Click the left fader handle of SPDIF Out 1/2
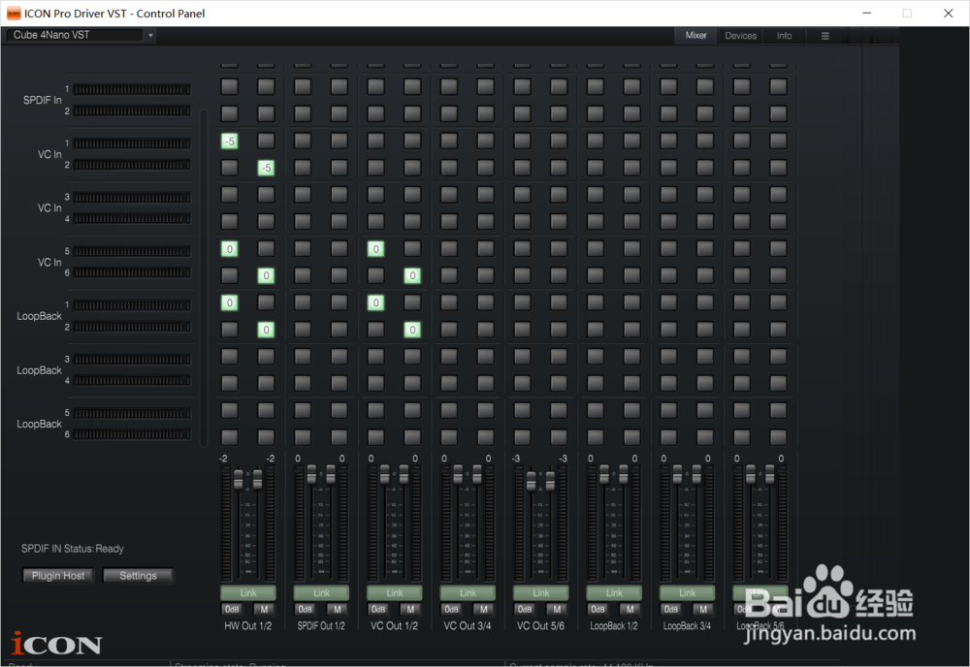This screenshot has height=667, width=970. tap(311, 474)
